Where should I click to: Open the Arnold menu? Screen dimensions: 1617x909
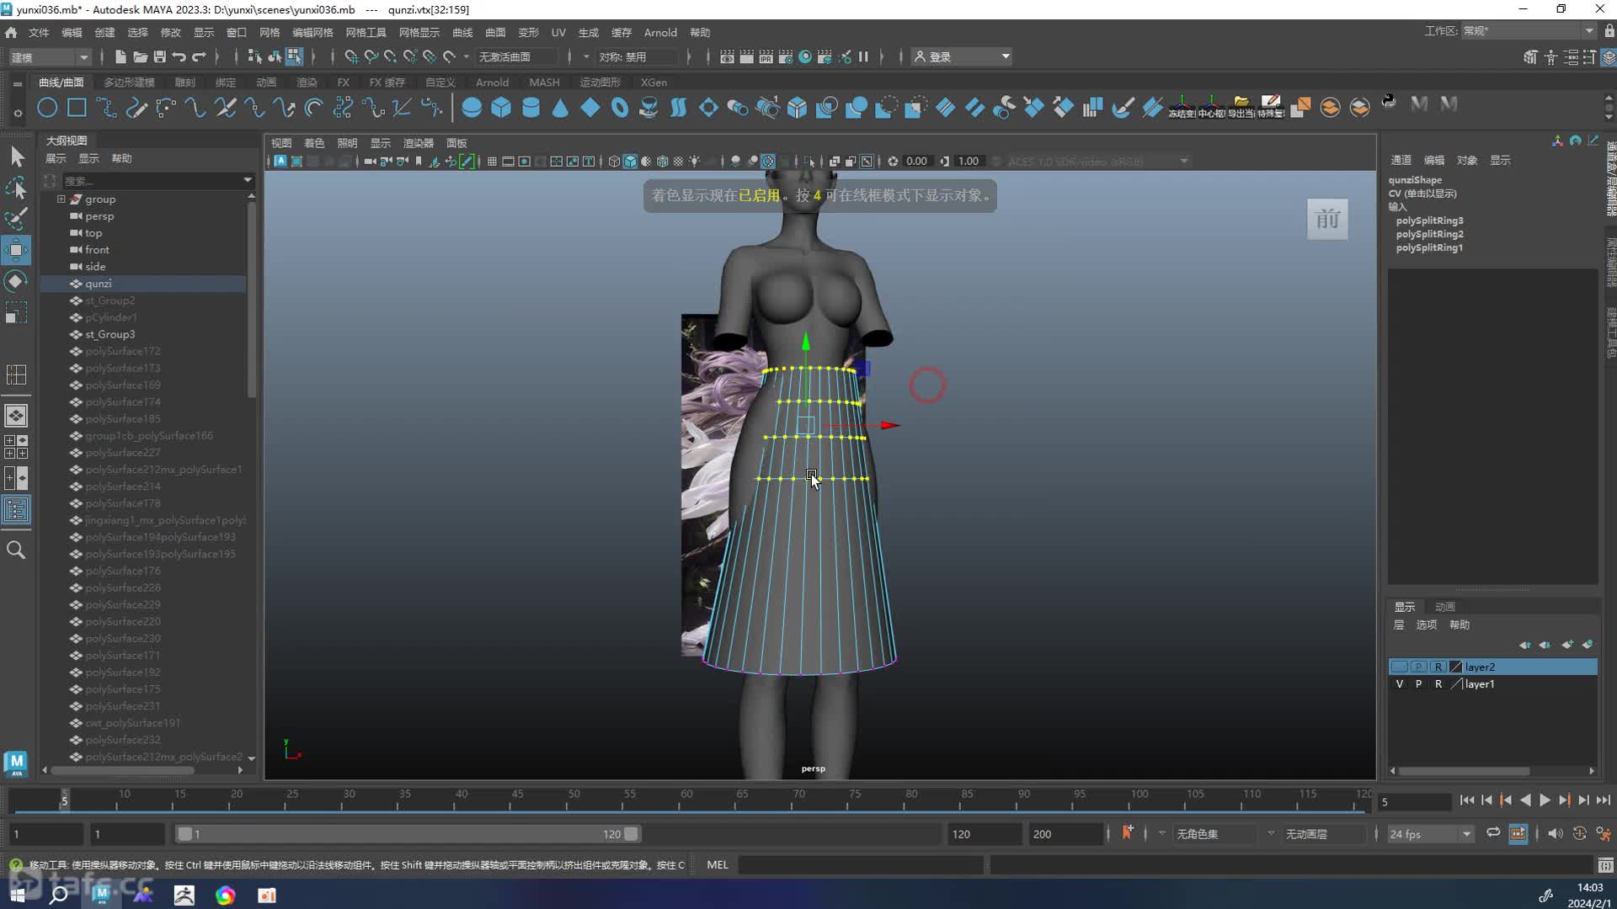point(660,32)
